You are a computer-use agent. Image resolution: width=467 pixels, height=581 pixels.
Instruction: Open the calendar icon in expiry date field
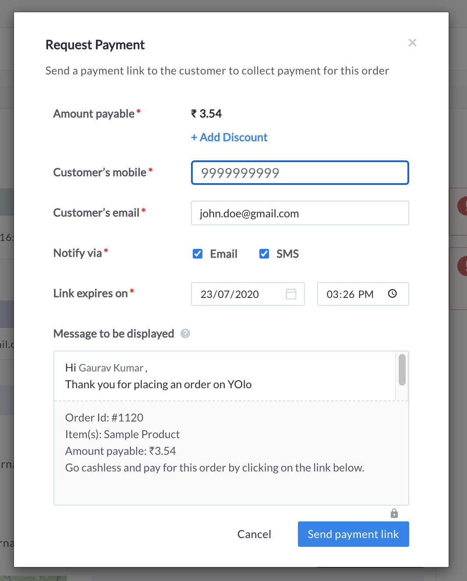pyautogui.click(x=291, y=294)
